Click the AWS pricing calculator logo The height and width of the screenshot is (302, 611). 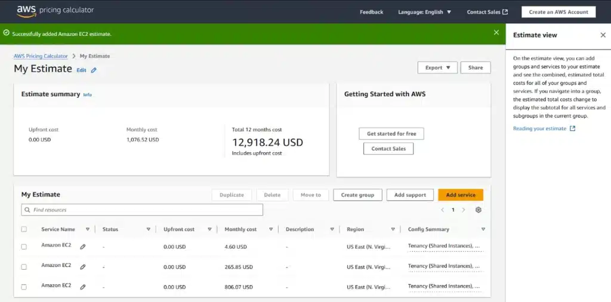(x=55, y=11)
